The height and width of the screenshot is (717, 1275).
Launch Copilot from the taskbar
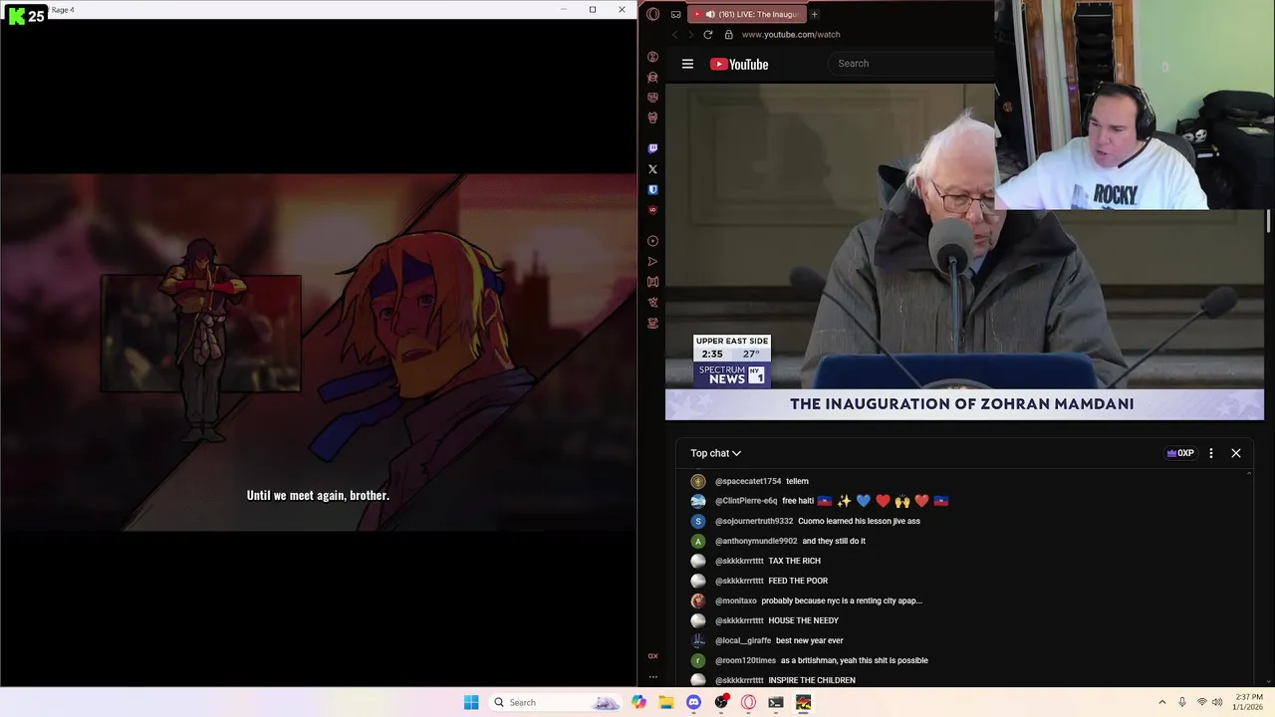point(638,702)
